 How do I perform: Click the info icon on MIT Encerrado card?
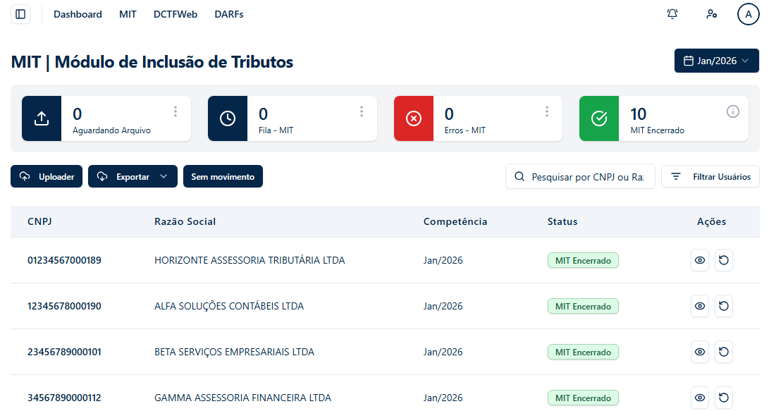click(x=733, y=111)
